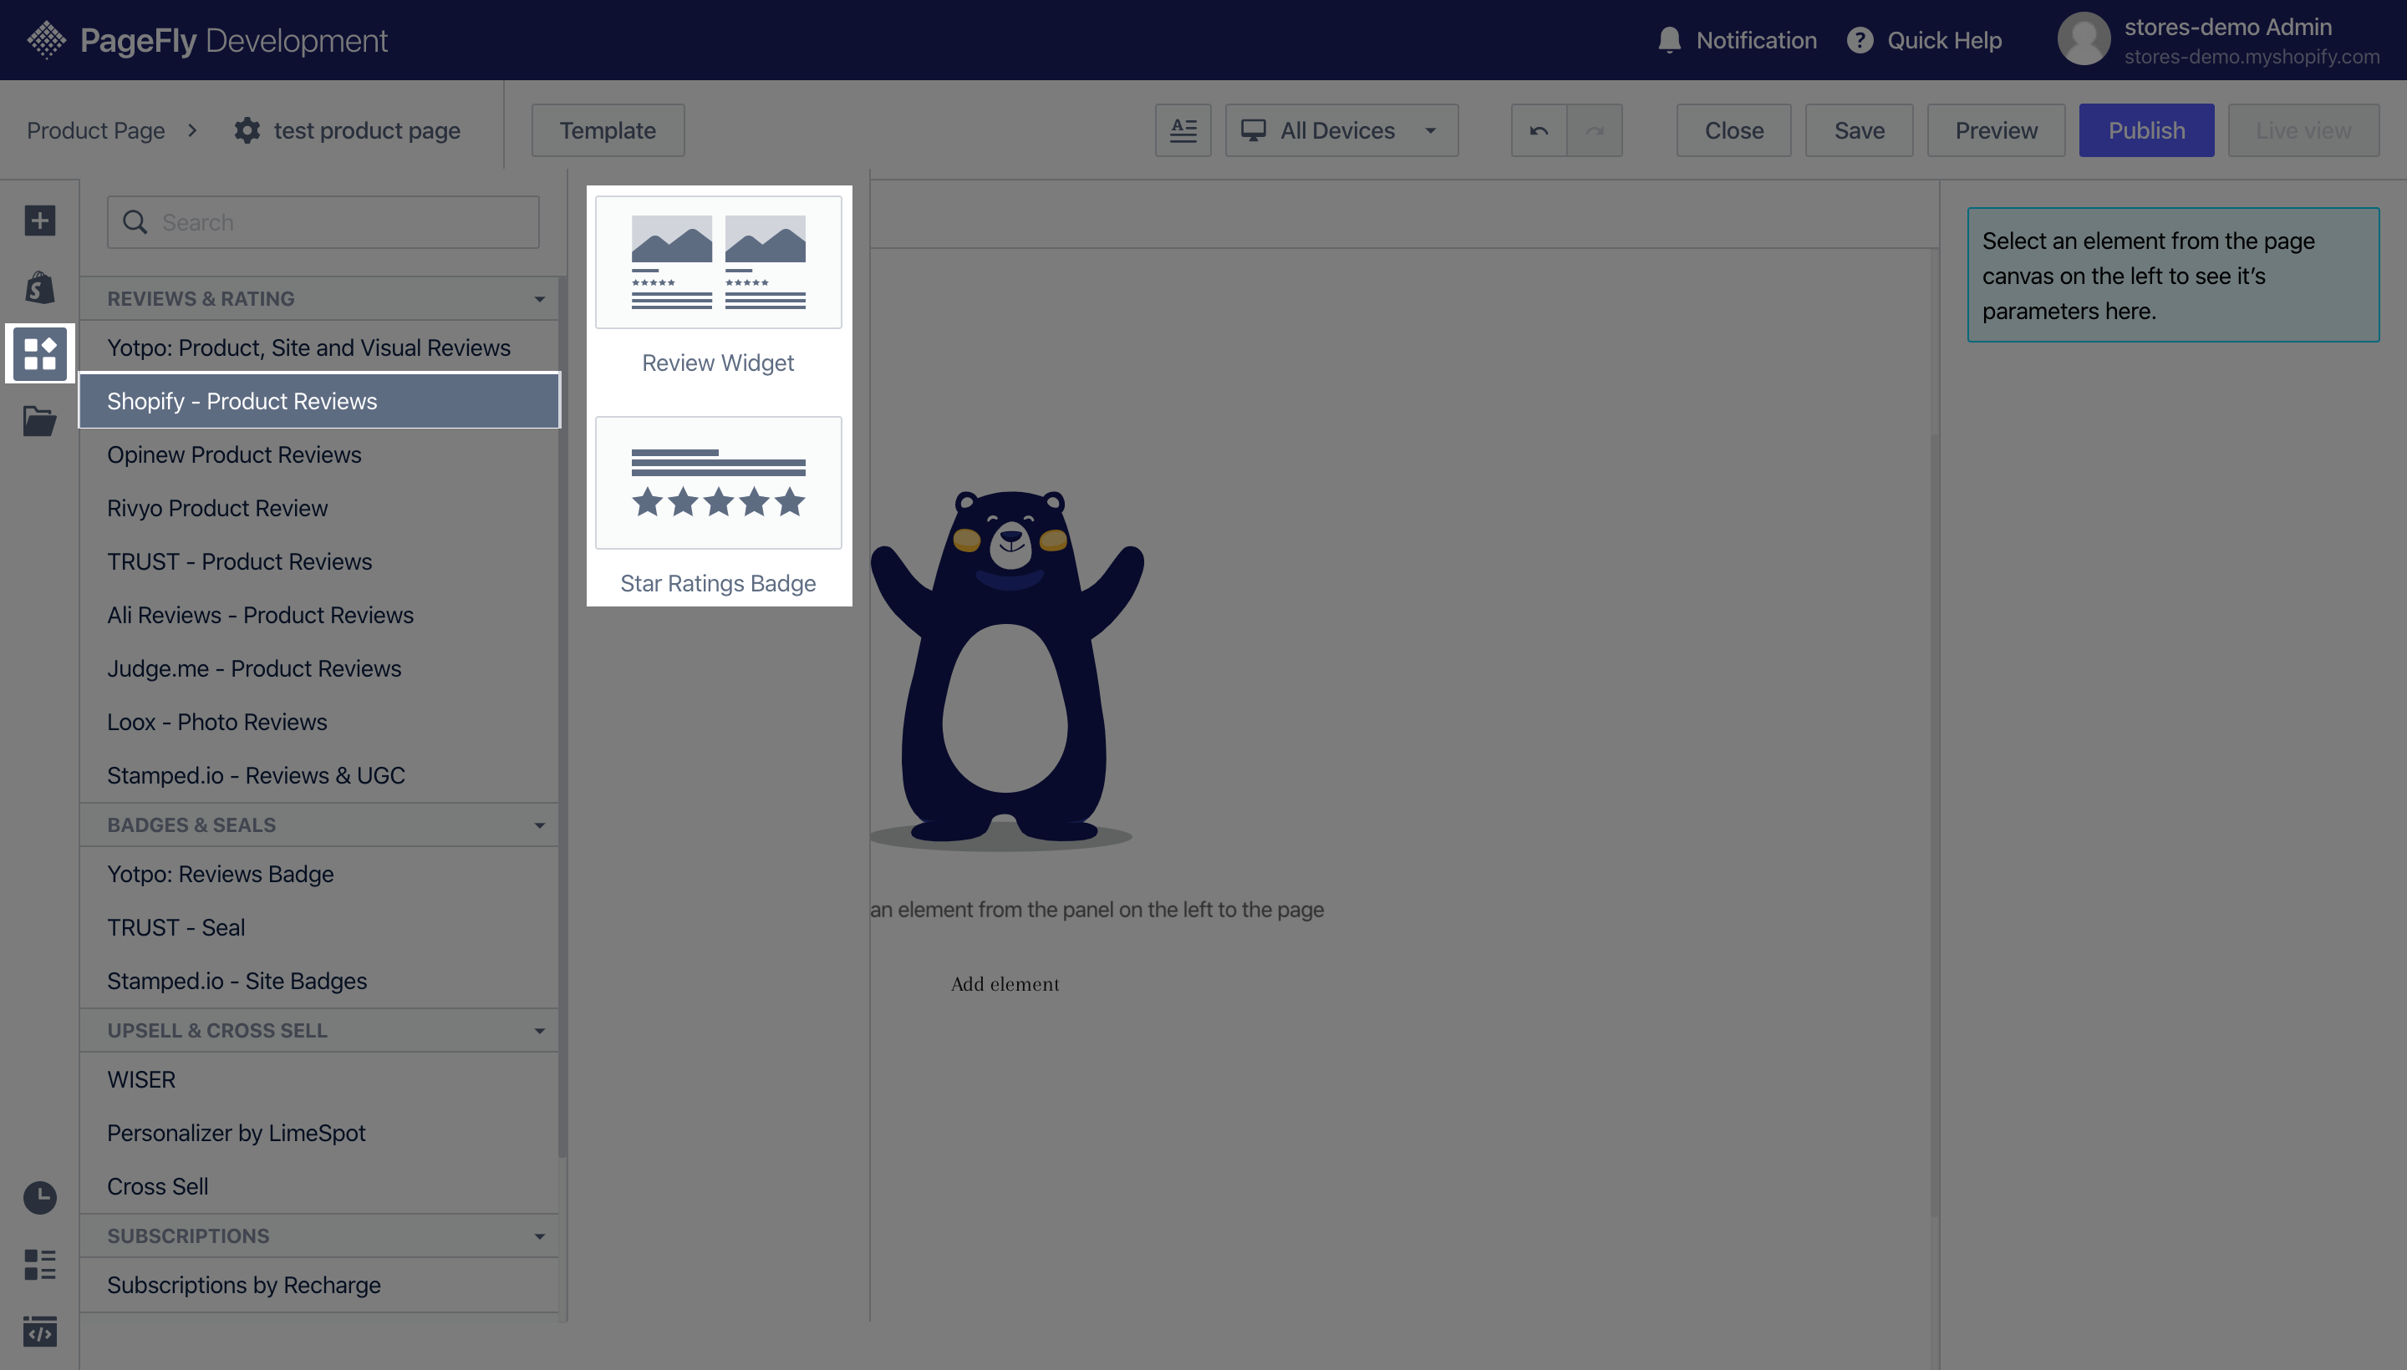Collapse the Reviews & Rating section
Image resolution: width=2407 pixels, height=1370 pixels.
pos(539,299)
